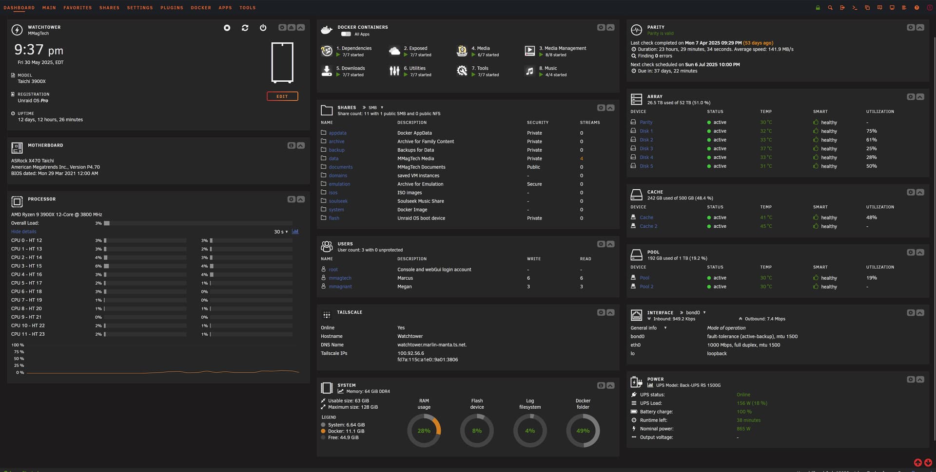This screenshot has height=472, width=936.
Task: Open Processor panel gear settings
Action: coord(291,199)
